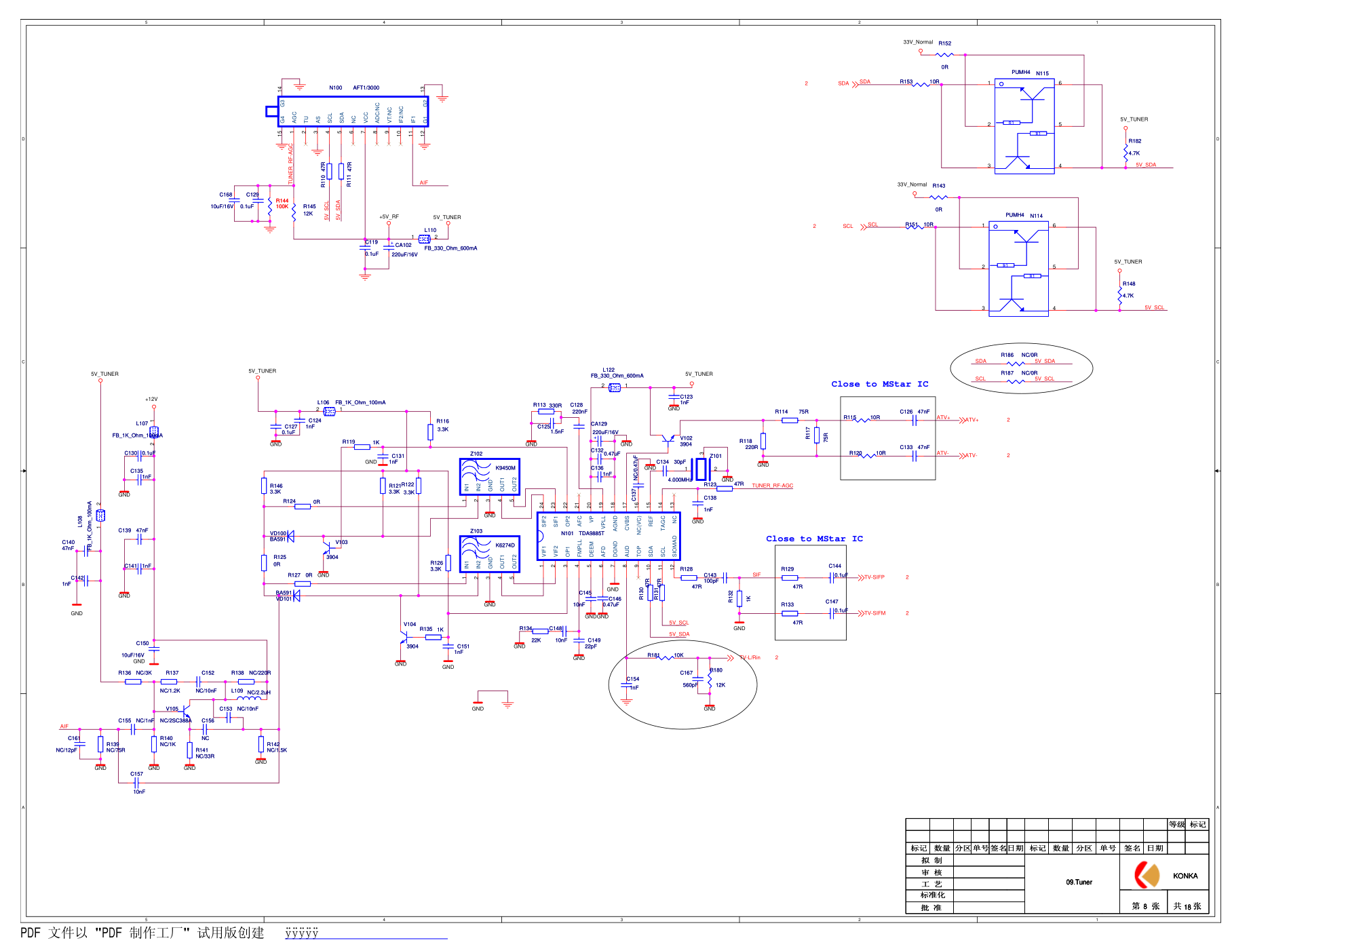Click the V104 3904 transistor symbol
Image resolution: width=1346 pixels, height=951 pixels.
coord(404,637)
